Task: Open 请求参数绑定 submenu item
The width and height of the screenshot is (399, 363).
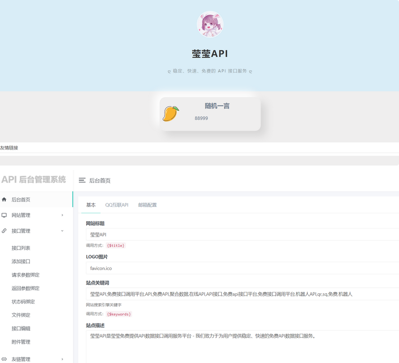Action: pyautogui.click(x=26, y=275)
